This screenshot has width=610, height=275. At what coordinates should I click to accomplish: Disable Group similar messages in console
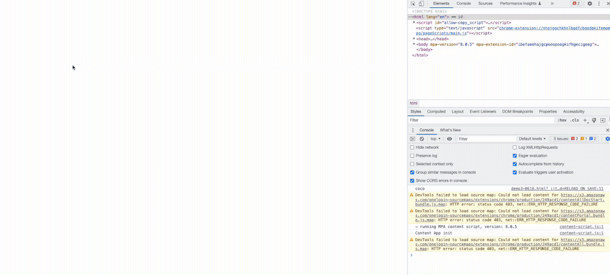tap(413, 173)
